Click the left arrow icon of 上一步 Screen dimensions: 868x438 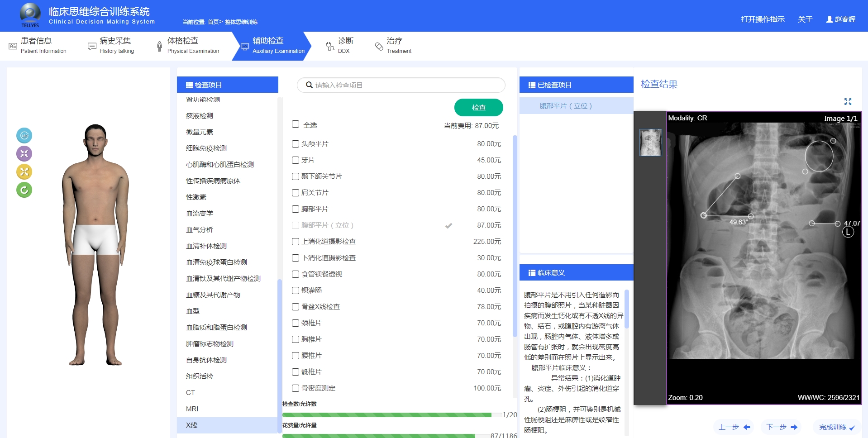(x=747, y=427)
